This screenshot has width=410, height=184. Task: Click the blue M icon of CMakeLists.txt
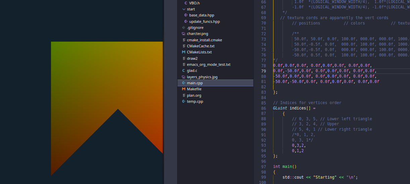click(184, 52)
